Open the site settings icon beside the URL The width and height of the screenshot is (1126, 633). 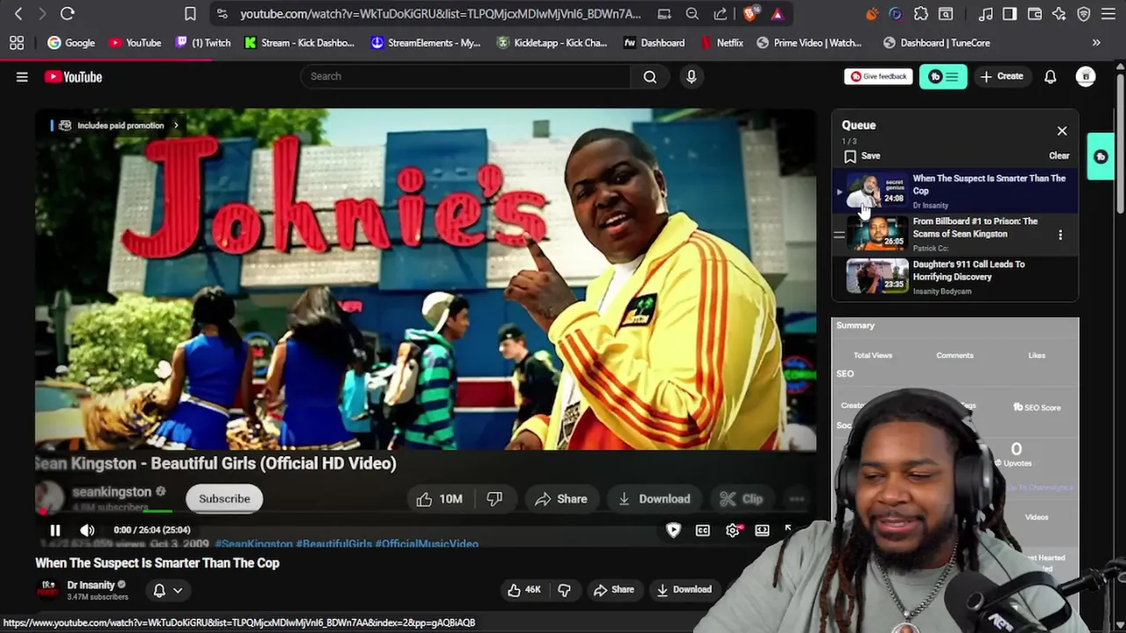pos(222,14)
